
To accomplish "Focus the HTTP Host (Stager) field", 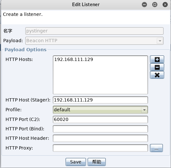I will pyautogui.click(x=100, y=100).
